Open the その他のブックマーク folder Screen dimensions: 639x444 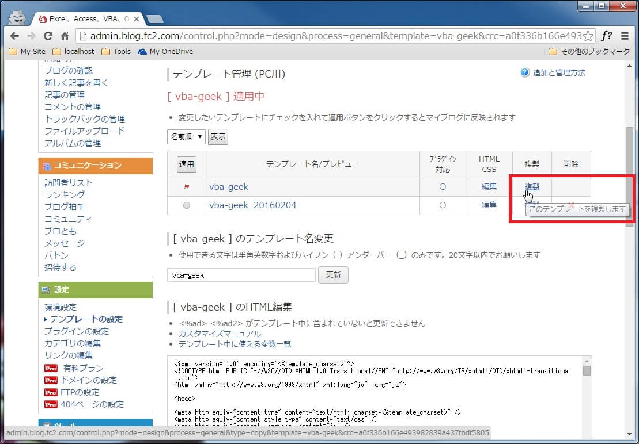589,51
